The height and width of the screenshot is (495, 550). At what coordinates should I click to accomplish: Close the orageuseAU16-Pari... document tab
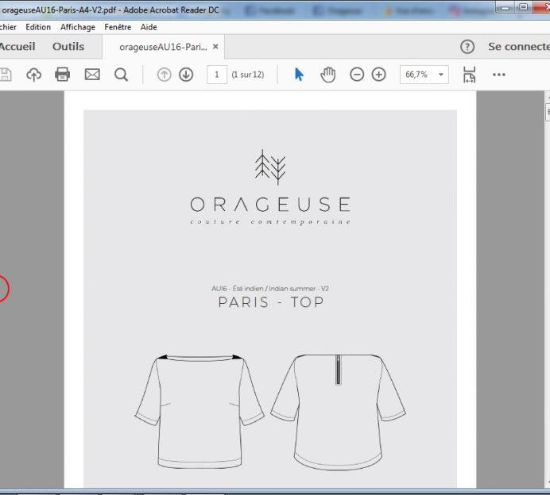[215, 46]
